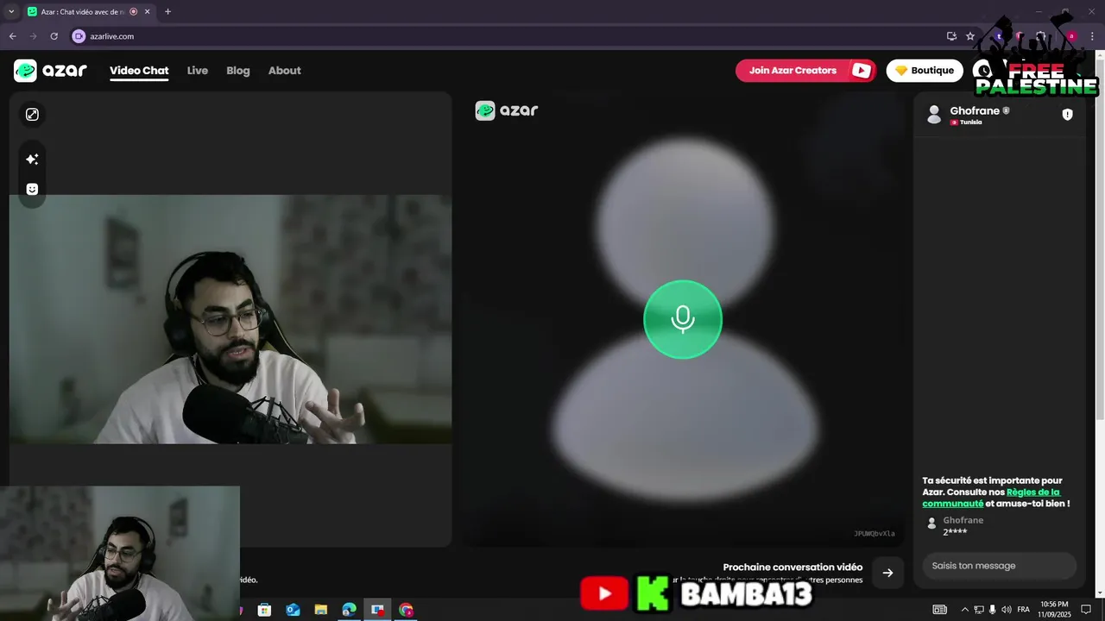1105x621 pixels.
Task: Open Microsoft Edge from the taskbar
Action: 349,610
